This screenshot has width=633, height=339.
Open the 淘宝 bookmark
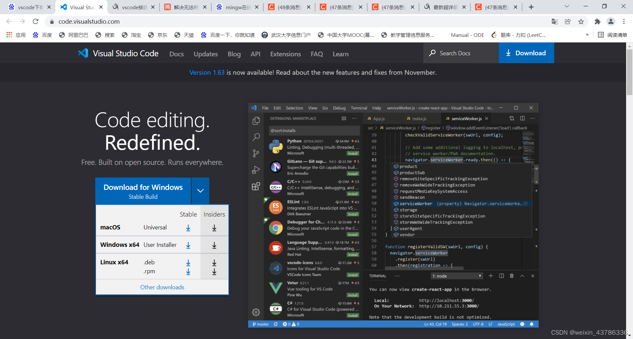(131, 35)
